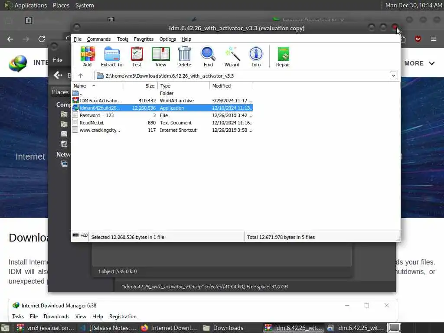Click the Repair archive icon
This screenshot has width=444, height=333.
[283, 57]
